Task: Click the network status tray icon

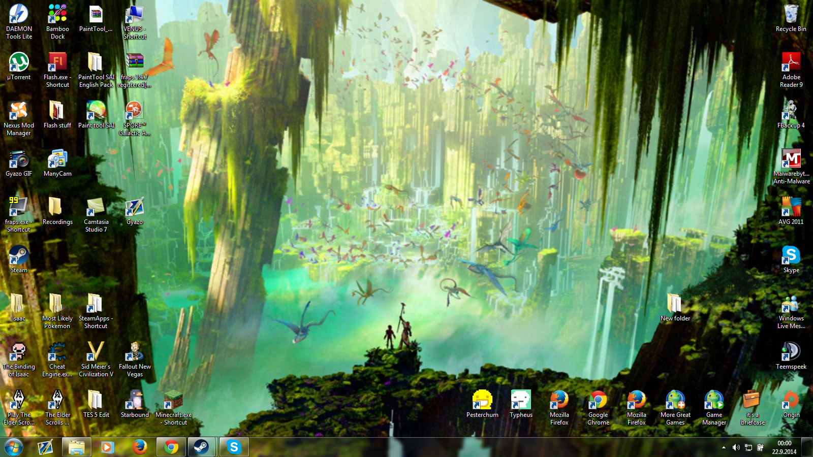Action: click(x=748, y=447)
